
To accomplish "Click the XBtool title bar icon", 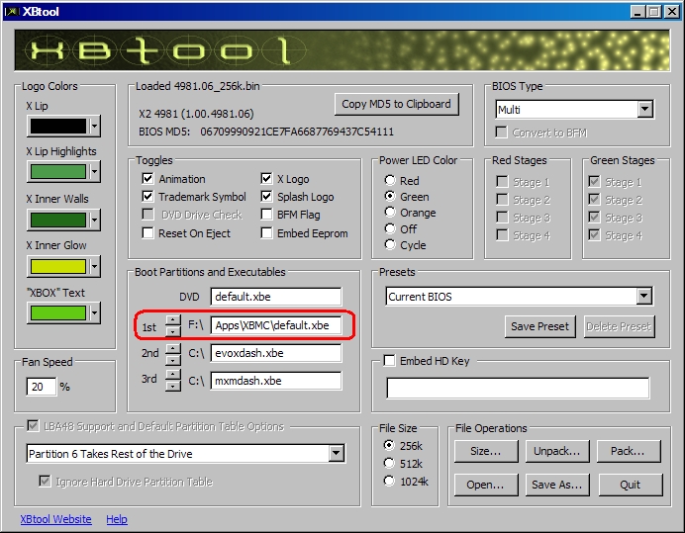I will tap(12, 11).
